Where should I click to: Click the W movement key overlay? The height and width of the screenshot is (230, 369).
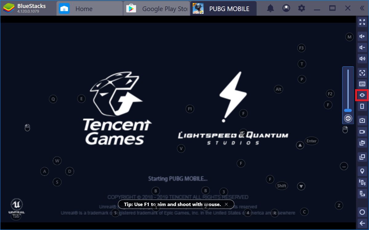57,161
